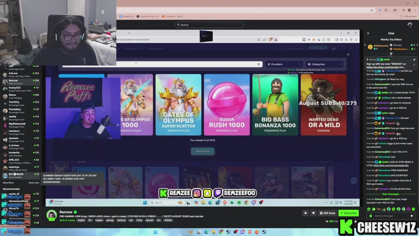419x236 pixels.
Task: Clear the casino game search field
Action: click(x=259, y=64)
